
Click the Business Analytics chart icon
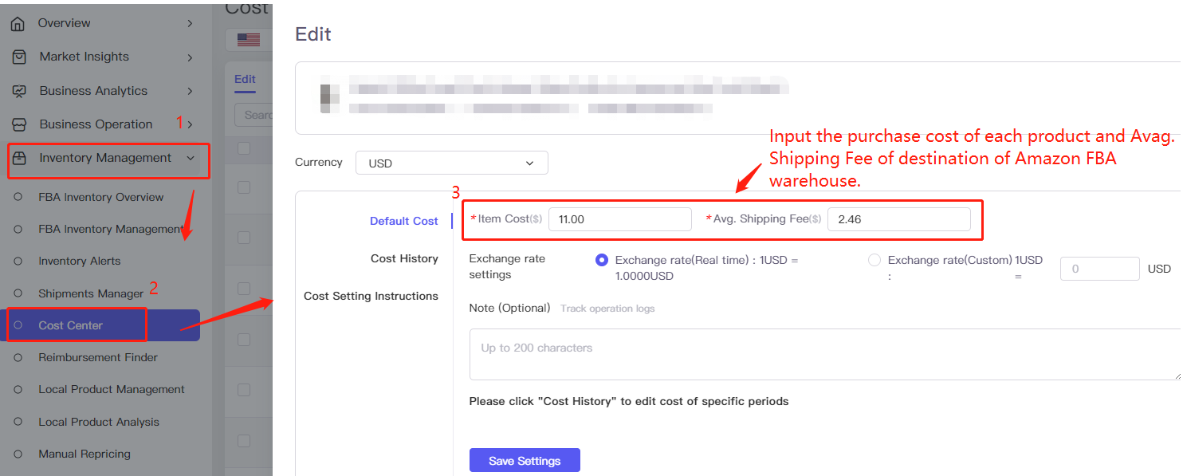tap(19, 91)
